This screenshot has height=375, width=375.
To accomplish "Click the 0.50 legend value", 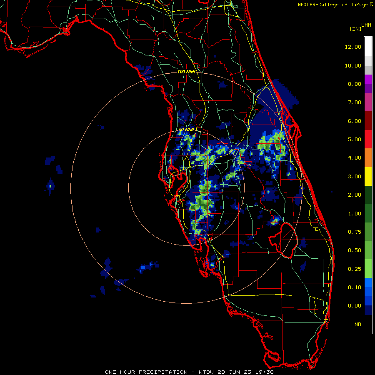I will pyautogui.click(x=354, y=250).
